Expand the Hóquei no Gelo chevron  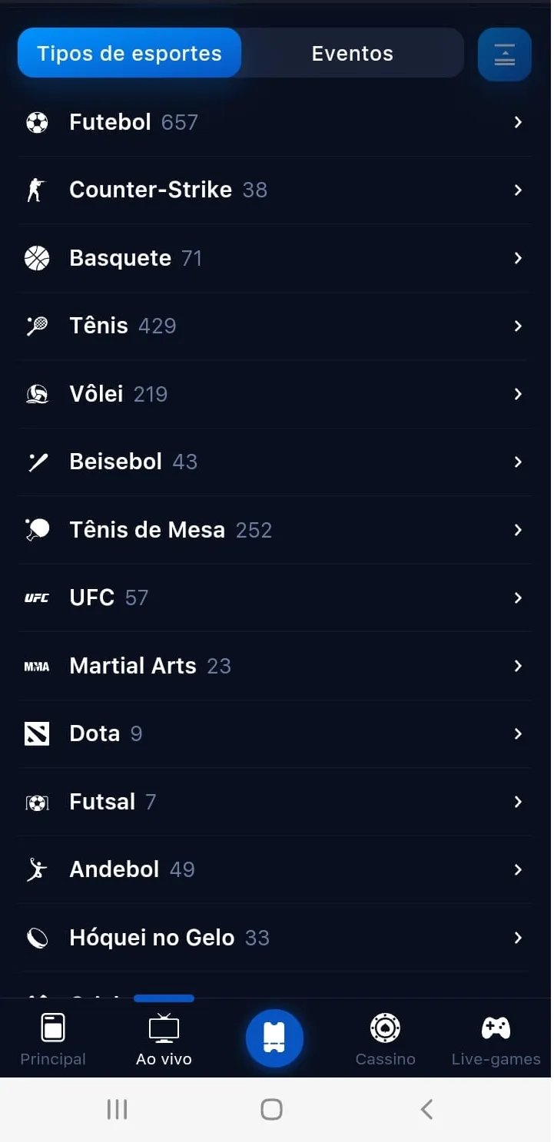pyautogui.click(x=518, y=938)
